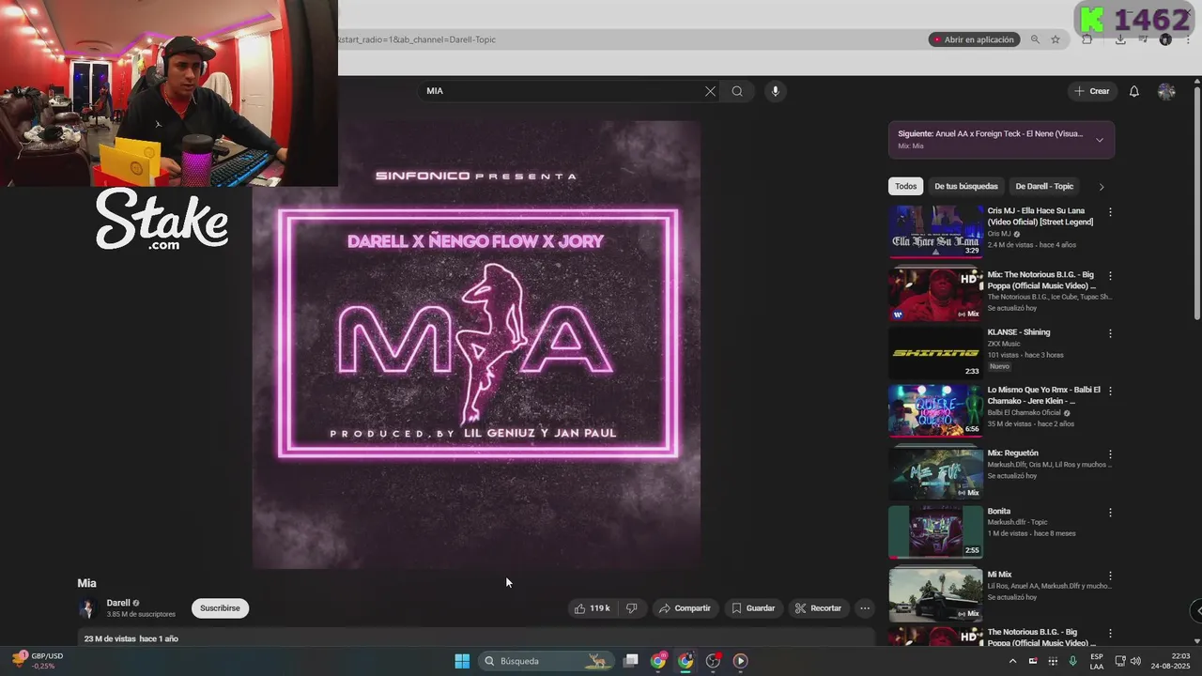Click taskbar microphone tray icon
This screenshot has height=676, width=1202.
click(1072, 661)
